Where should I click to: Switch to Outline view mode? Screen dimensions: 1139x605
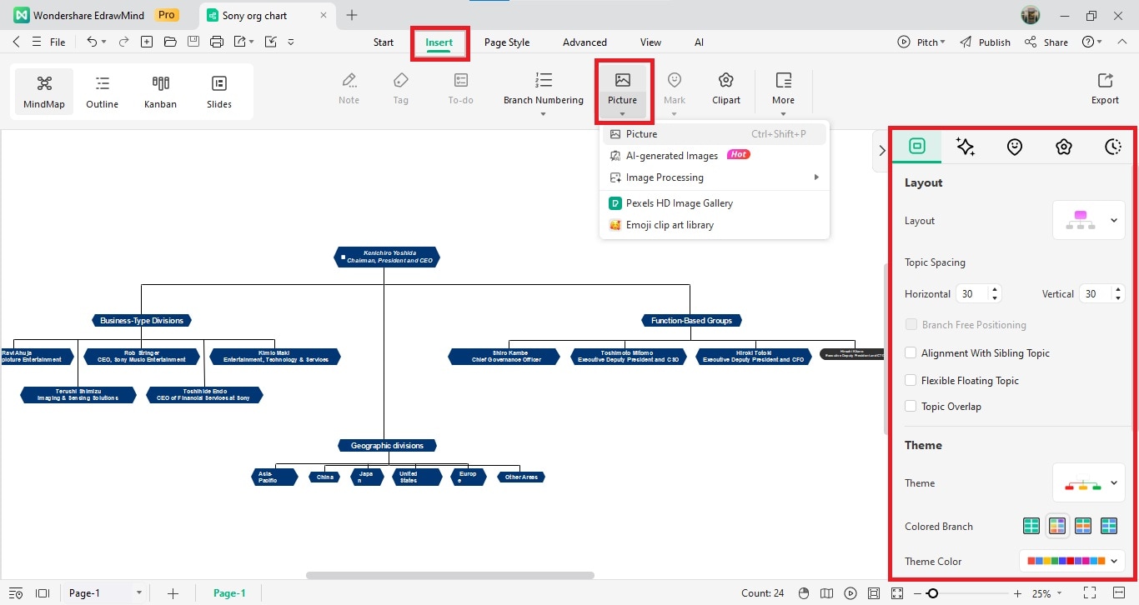[103, 92]
